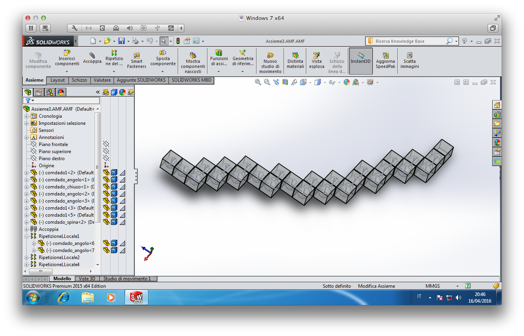Expand the Cronologia tree node

point(27,116)
